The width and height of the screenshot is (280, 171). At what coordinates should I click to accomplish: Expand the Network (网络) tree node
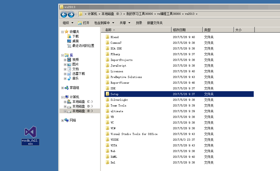pos(62,120)
